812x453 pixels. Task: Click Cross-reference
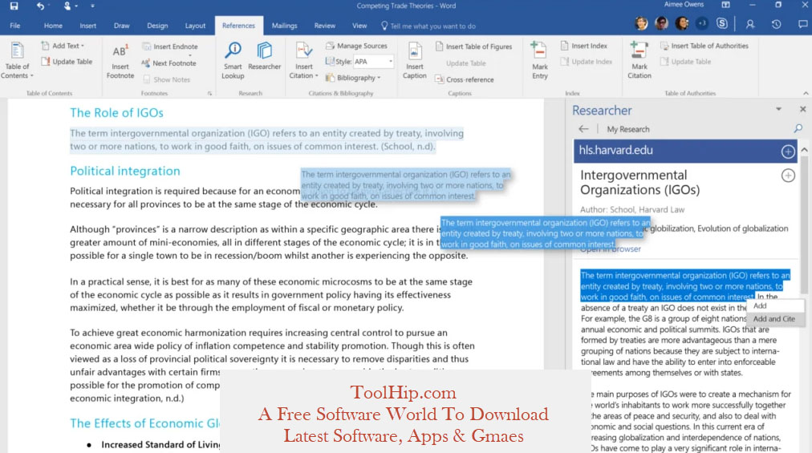[x=464, y=79]
